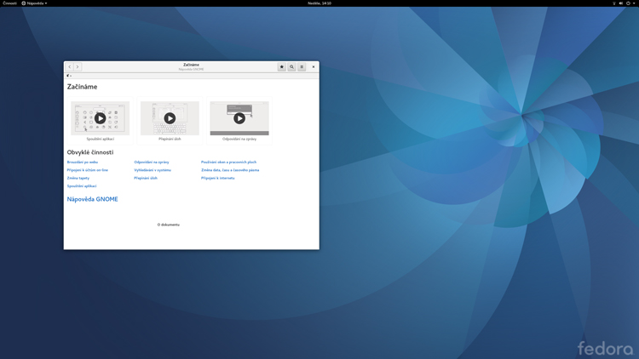The width and height of the screenshot is (639, 359).
Task: Follow the Nápověda GNOME heading link
Action: coord(93,199)
